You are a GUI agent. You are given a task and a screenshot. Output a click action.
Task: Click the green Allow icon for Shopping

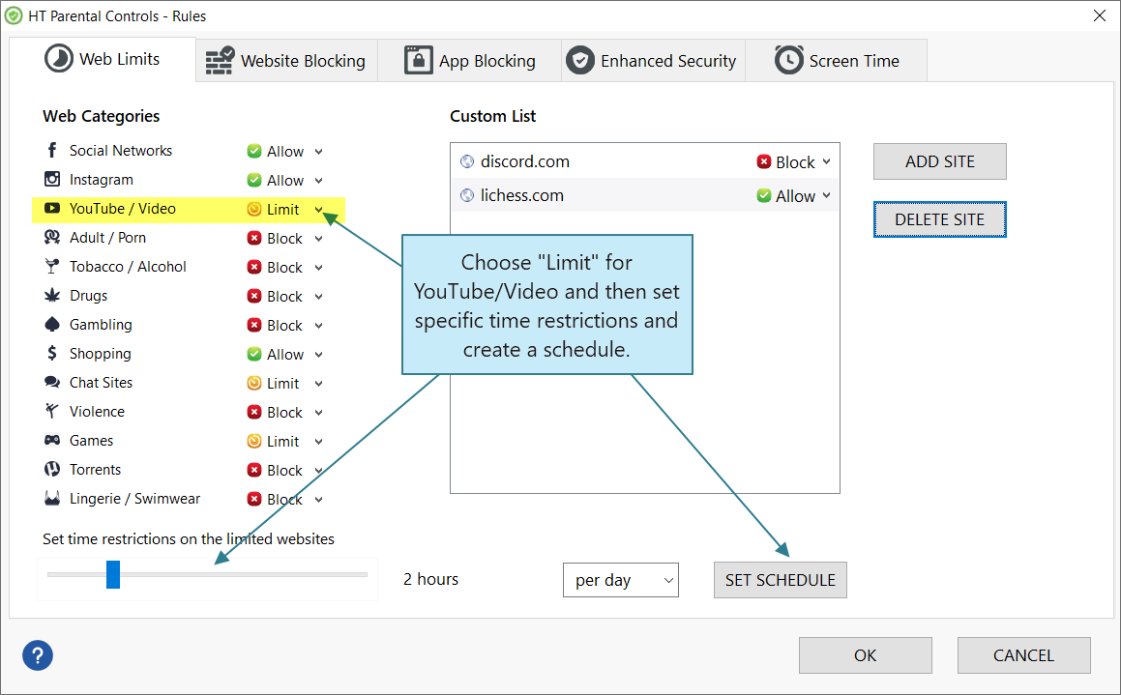253,354
